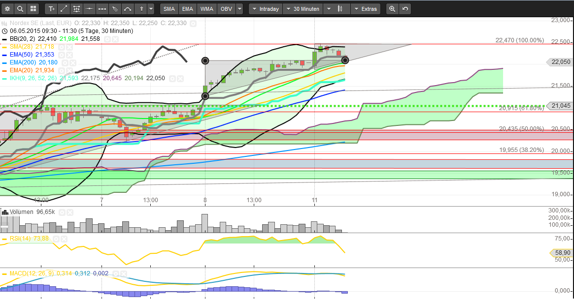Viewport: 574px width, 301px height.
Task: Click the MACD(12, 26, 9) legend label
Action: coord(32,273)
